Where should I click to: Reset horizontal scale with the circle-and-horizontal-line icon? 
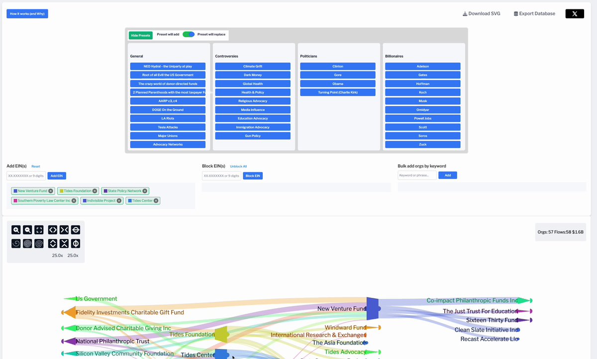[76, 230]
